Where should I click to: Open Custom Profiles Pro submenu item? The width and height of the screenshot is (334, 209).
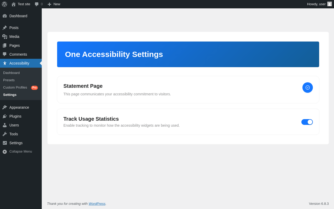pos(21,88)
